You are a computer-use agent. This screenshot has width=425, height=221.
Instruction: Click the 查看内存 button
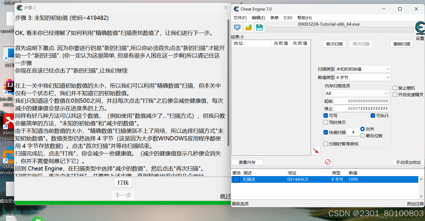(247, 162)
